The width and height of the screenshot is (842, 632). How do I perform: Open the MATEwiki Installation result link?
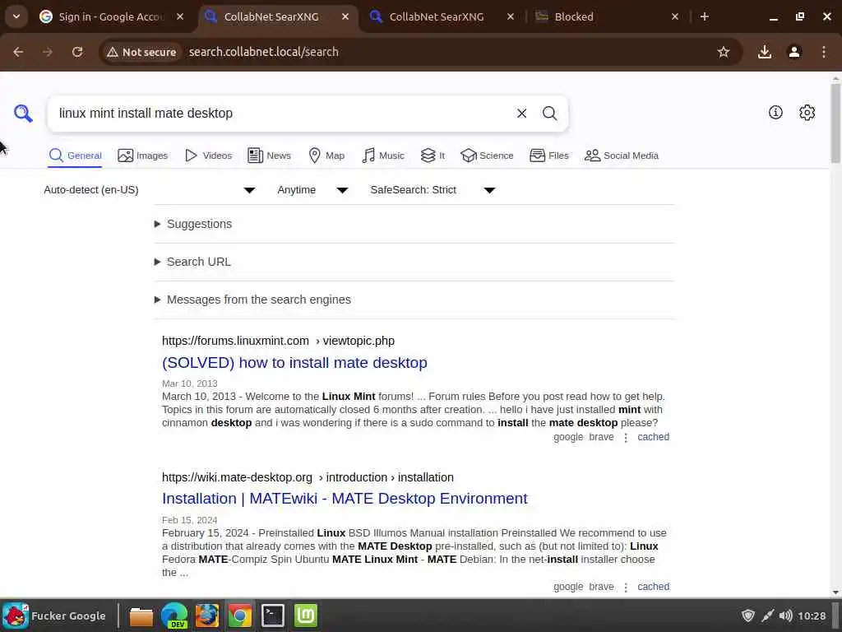pos(345,499)
